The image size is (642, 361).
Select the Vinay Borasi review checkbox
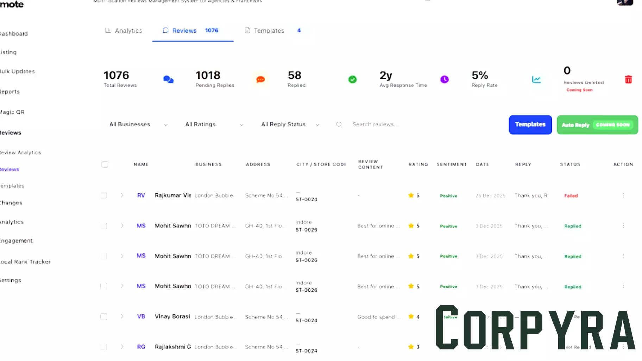click(x=104, y=317)
